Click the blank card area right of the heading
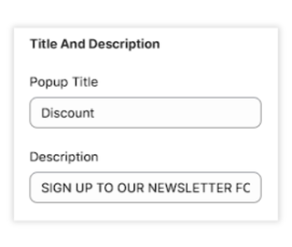The width and height of the screenshot is (292, 247). 217,44
